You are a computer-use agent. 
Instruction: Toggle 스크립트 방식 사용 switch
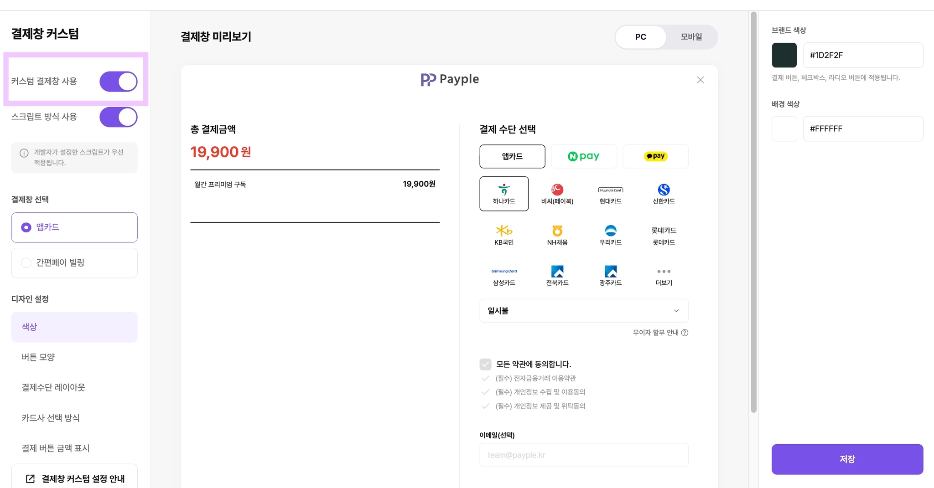[119, 117]
